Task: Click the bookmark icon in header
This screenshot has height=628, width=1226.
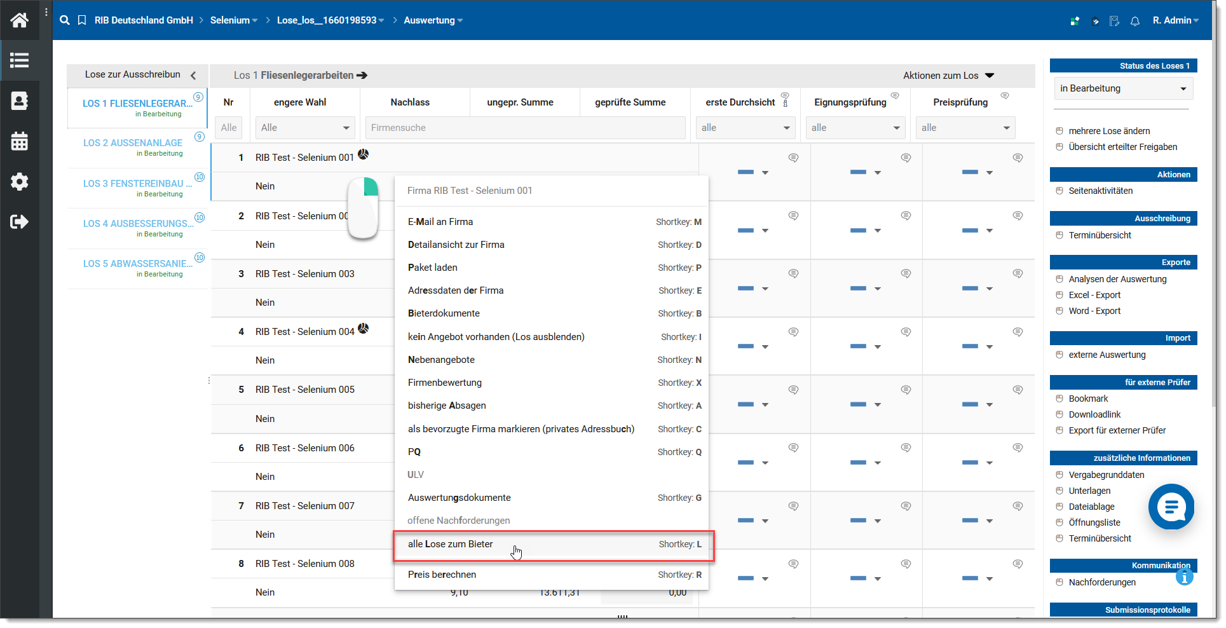Action: tap(82, 20)
